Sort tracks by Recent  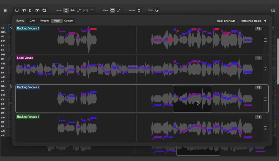(44, 21)
